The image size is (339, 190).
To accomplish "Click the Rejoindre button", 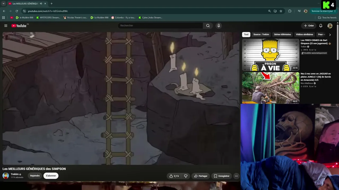I will [35, 176].
